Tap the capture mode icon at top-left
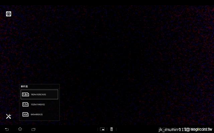 coord(8,14)
